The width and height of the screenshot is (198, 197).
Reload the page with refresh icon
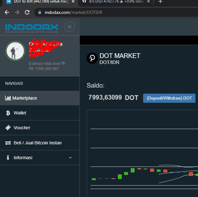27,12
